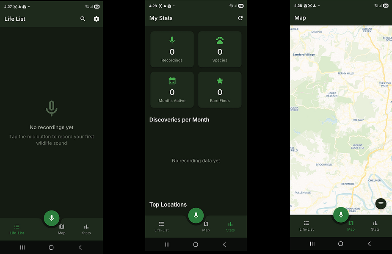Viewport: 392px width, 254px height.
Task: Go to Stats tab on Map screen
Action: pyautogui.click(x=375, y=226)
